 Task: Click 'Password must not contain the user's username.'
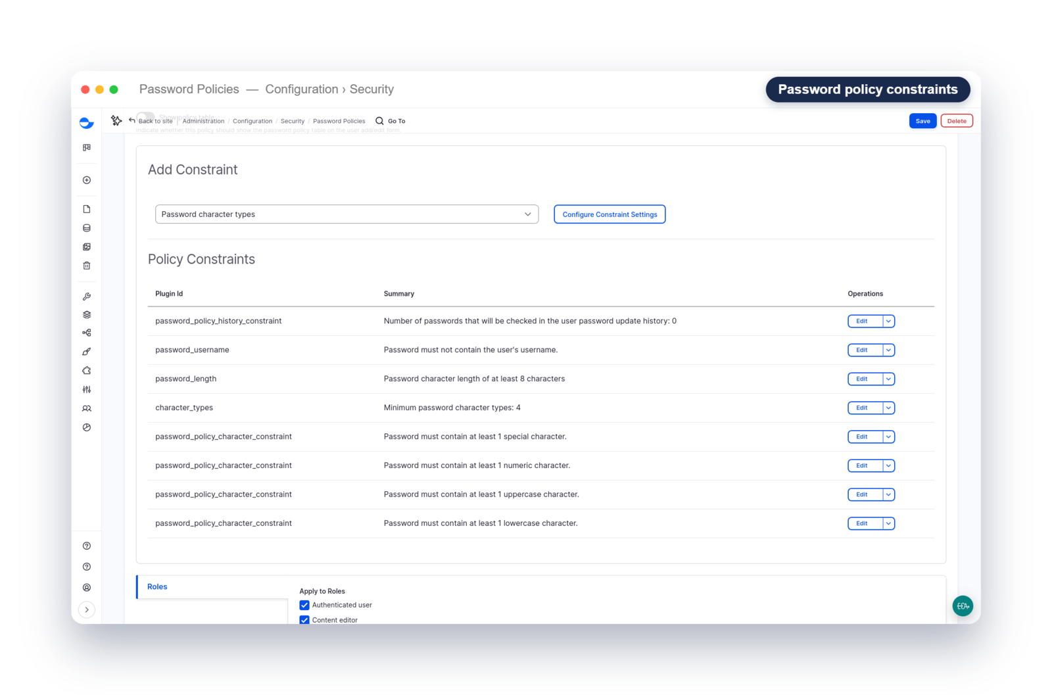(471, 350)
